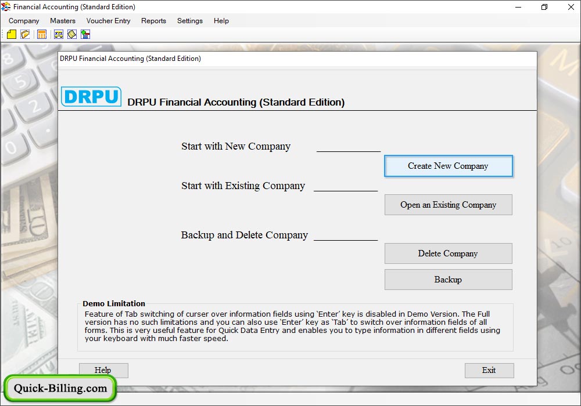
Task: Click the inner dialog title text at top
Action: [130, 59]
